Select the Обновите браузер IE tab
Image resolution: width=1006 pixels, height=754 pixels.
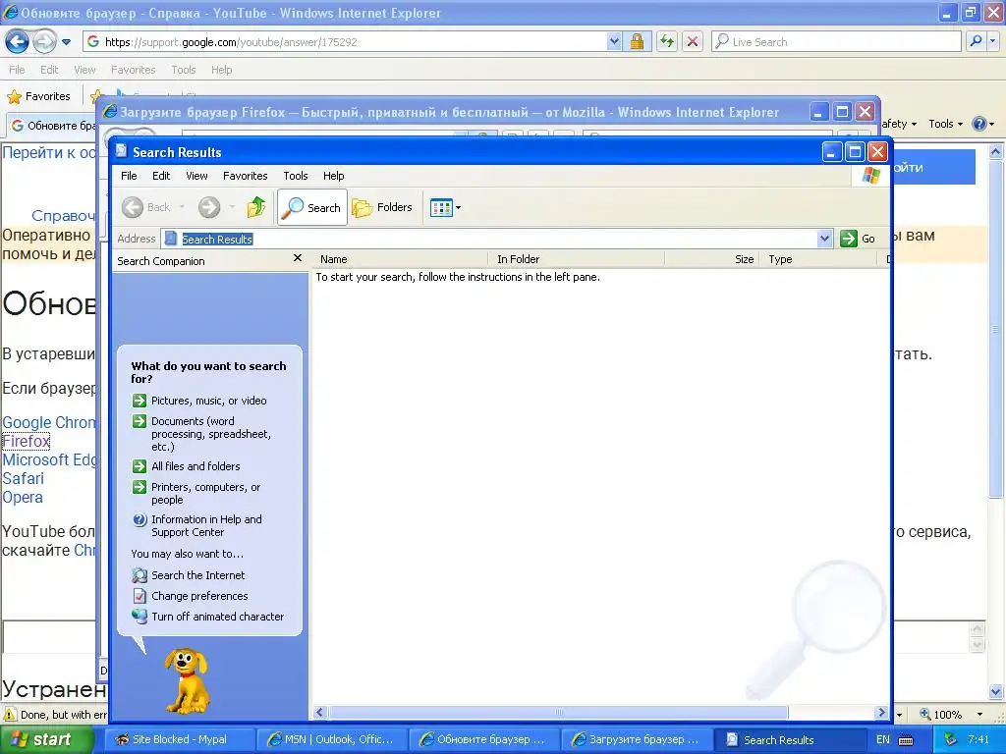pyautogui.click(x=53, y=126)
